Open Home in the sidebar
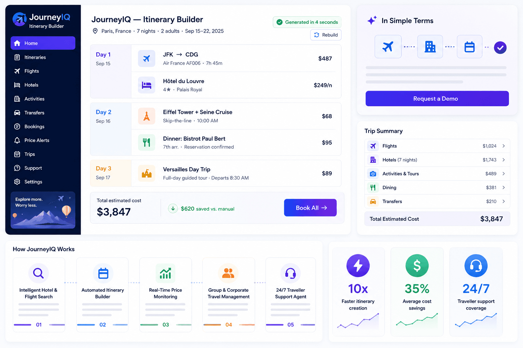 [43, 43]
